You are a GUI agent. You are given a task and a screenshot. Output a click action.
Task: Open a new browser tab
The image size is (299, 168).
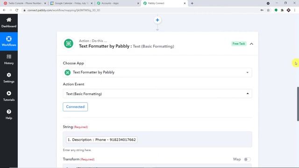192,3
